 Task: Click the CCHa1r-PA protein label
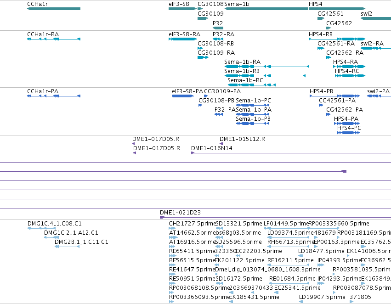click(43, 91)
